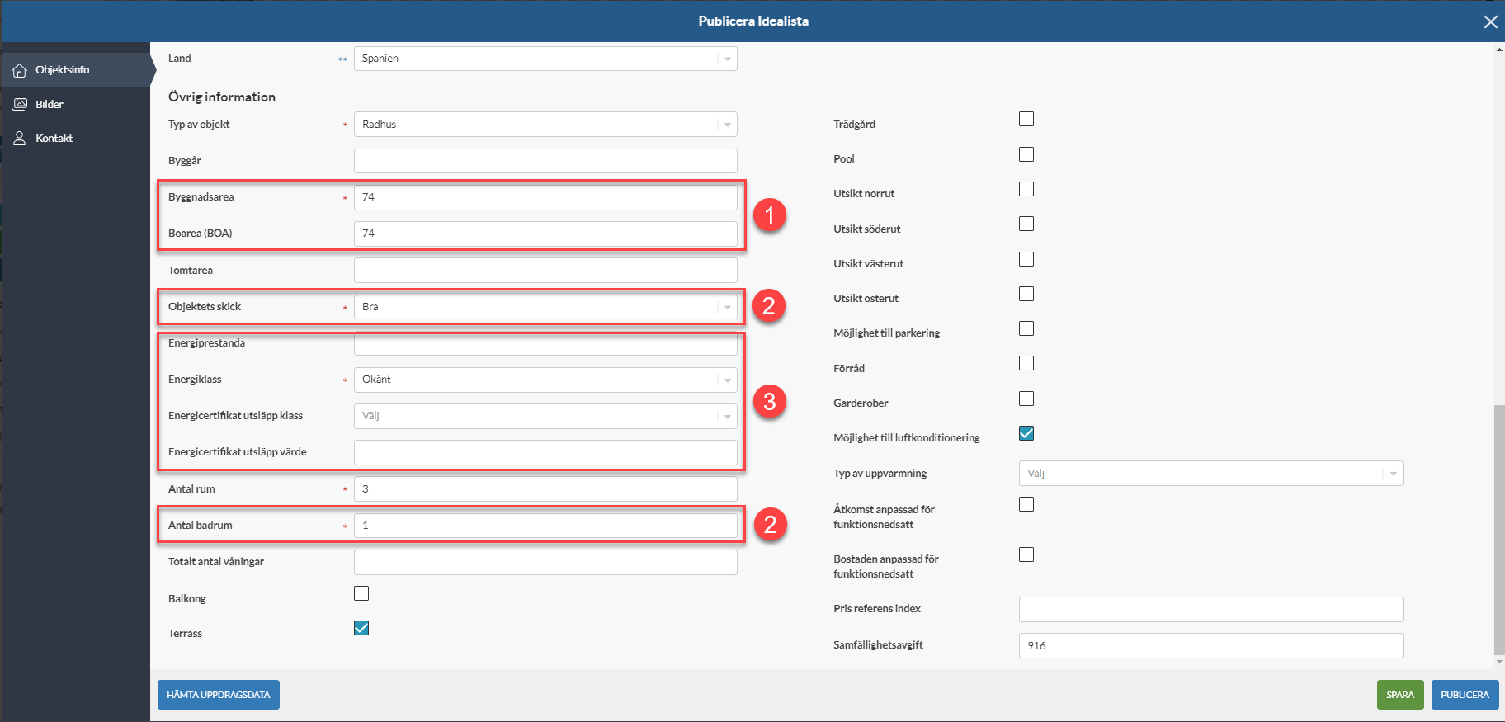Enable Utsikt norrut checkbox
Image resolution: width=1505 pixels, height=722 pixels.
(1026, 189)
